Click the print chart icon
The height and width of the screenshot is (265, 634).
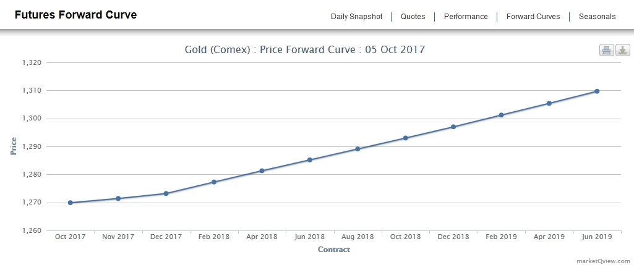click(606, 50)
